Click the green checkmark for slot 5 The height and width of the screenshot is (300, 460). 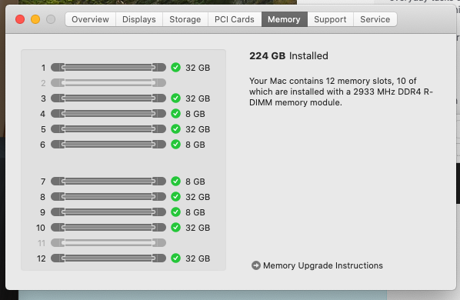(x=175, y=129)
